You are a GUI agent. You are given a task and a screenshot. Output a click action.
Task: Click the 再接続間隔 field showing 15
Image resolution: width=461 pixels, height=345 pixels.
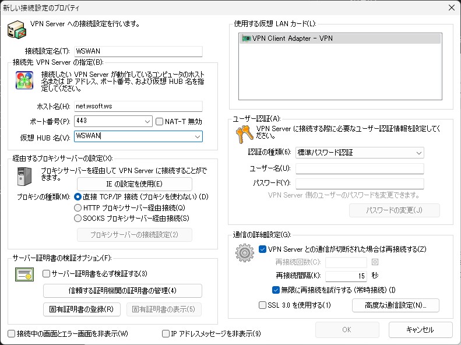tap(346, 276)
